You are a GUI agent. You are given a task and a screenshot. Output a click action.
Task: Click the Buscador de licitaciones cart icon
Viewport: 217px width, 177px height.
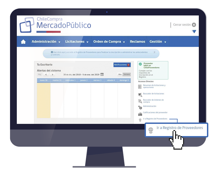pos(140,95)
